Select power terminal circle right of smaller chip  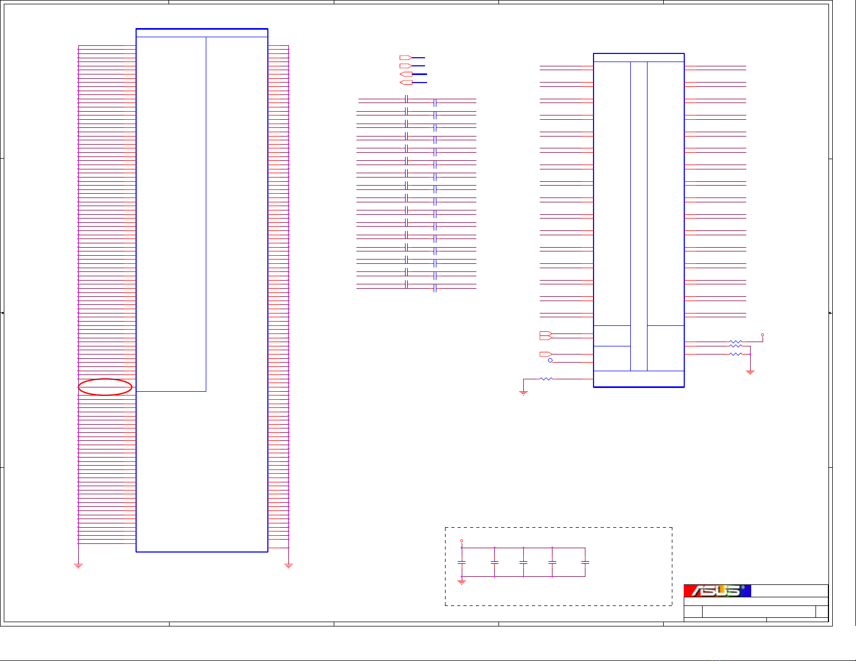(763, 335)
